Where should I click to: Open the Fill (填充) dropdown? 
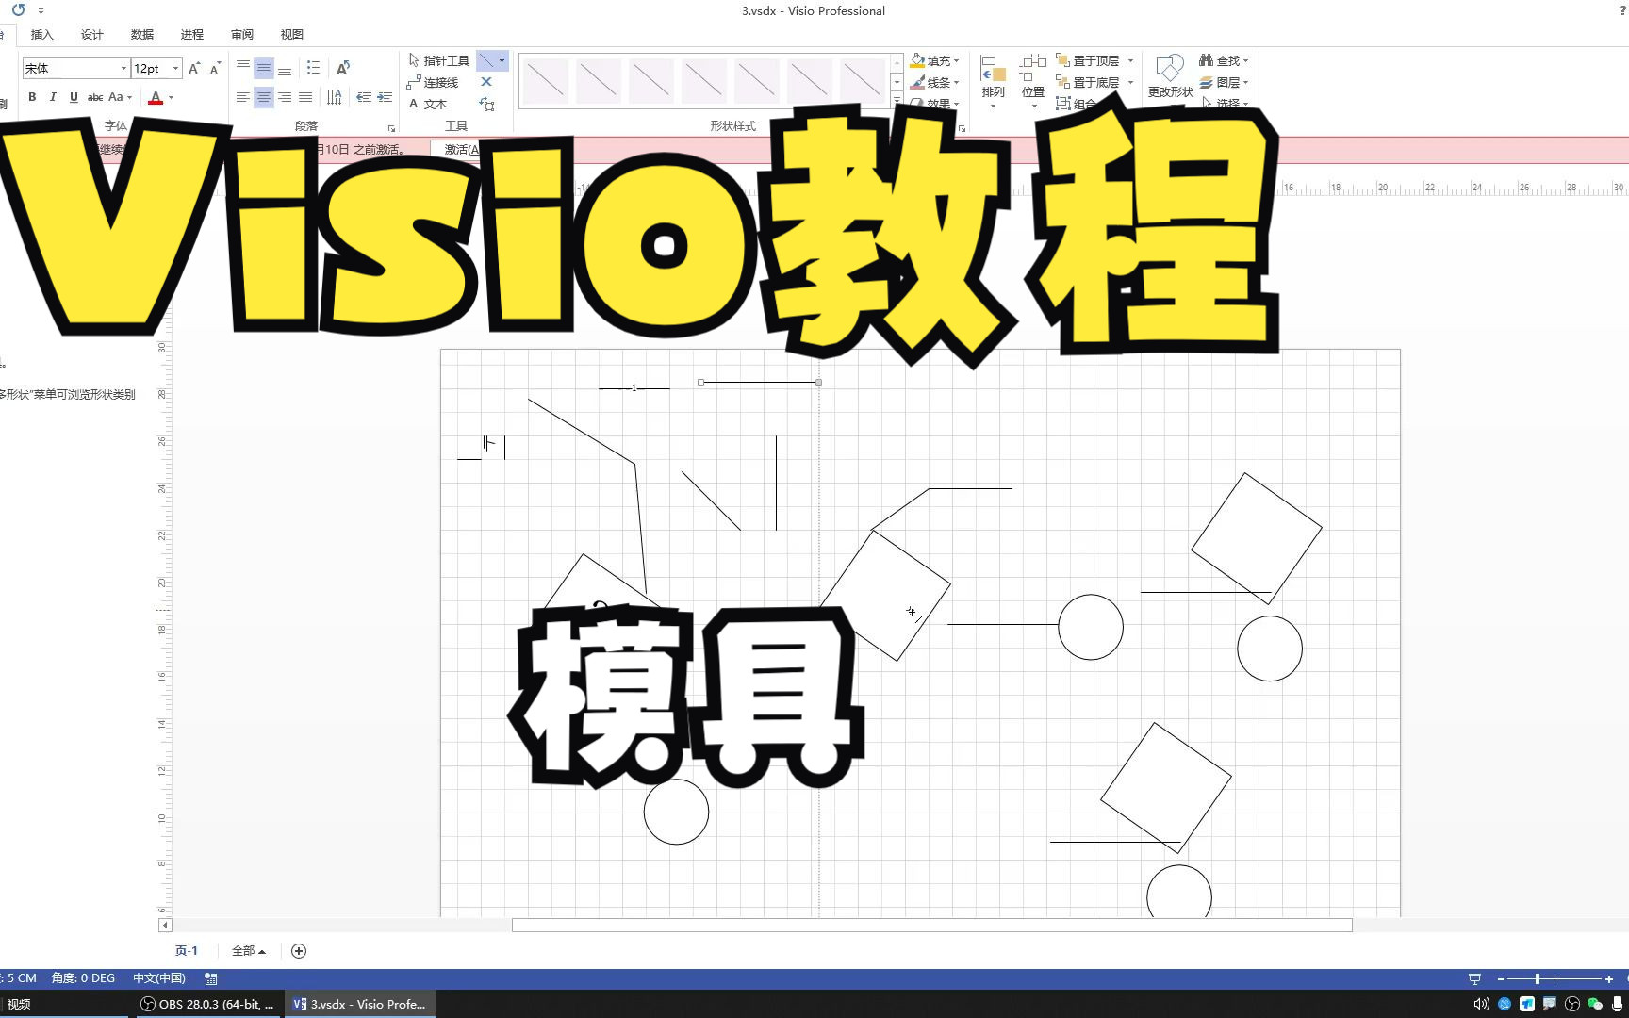click(x=934, y=60)
